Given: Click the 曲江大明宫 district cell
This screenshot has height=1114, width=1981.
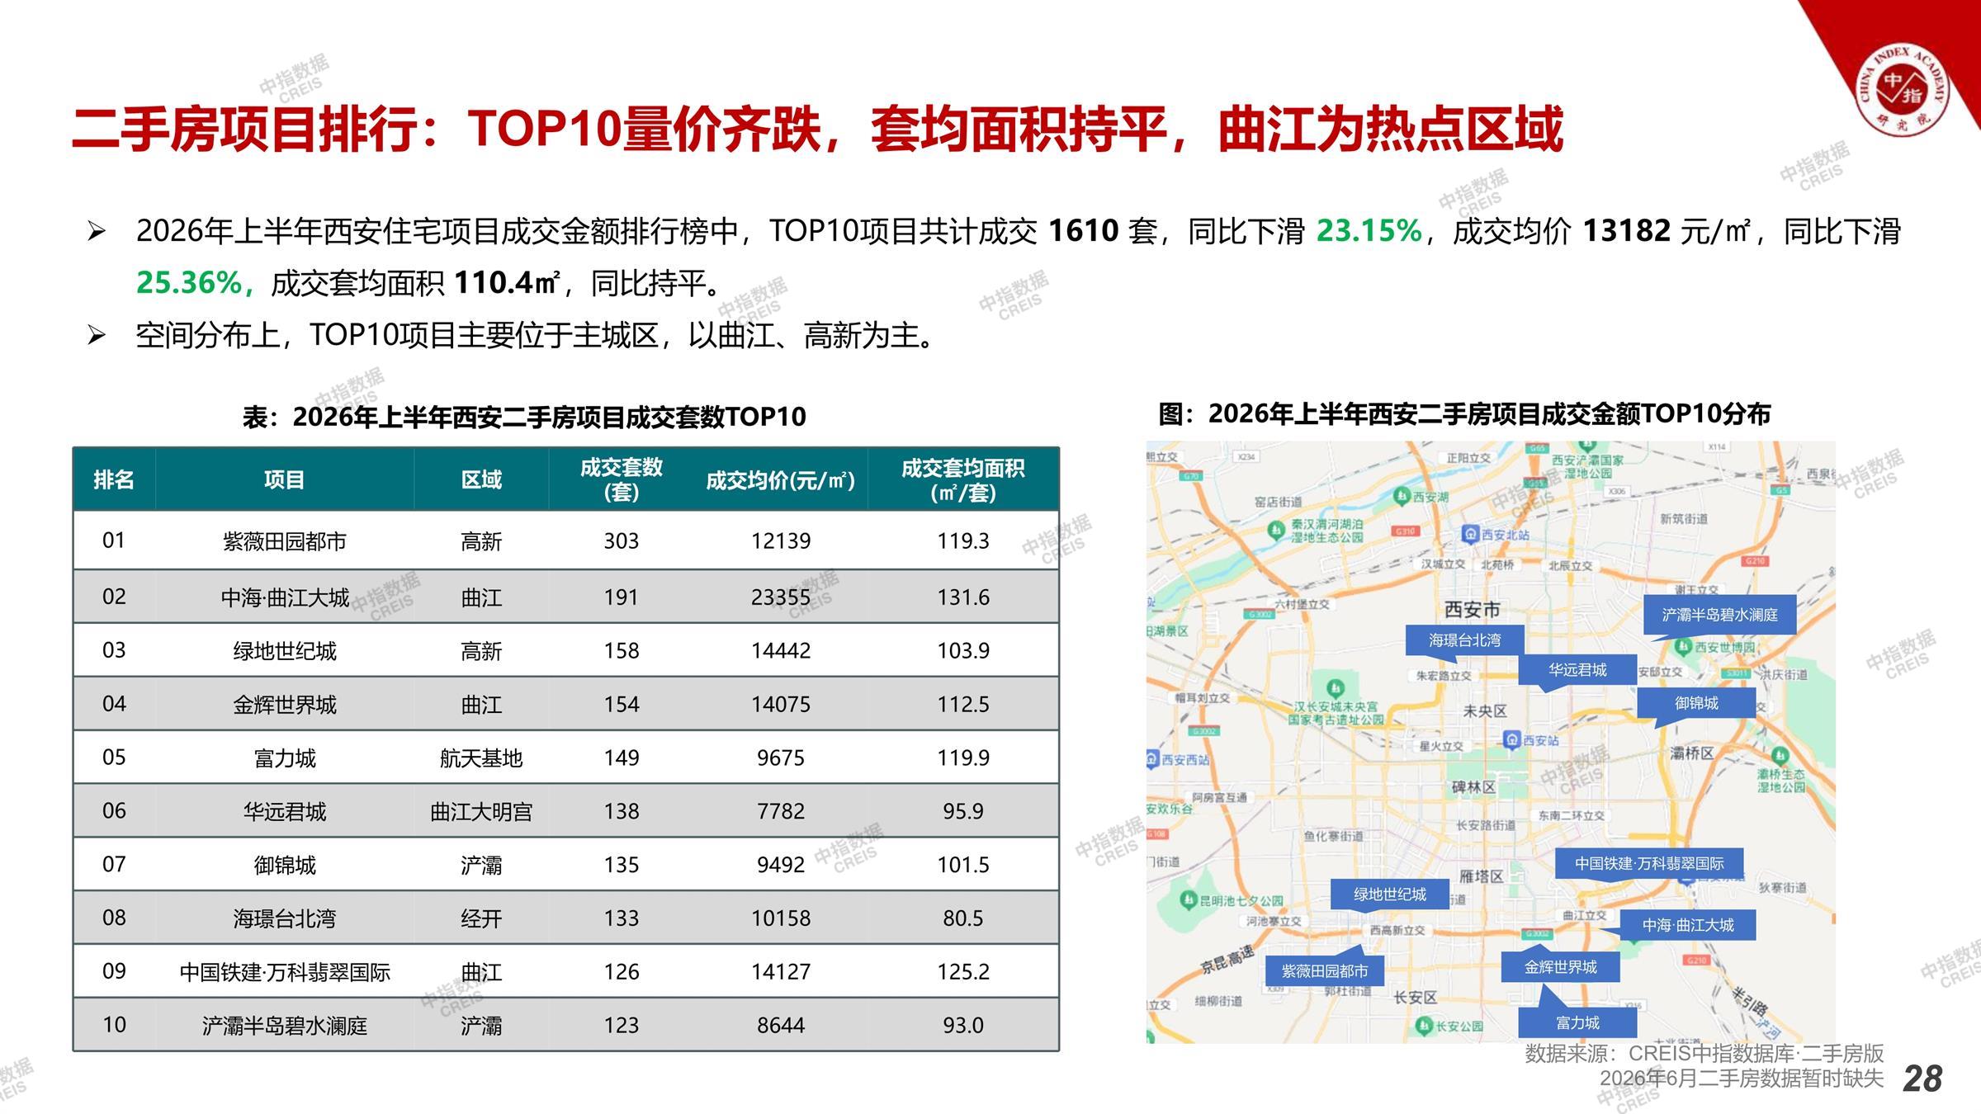Looking at the screenshot, I should click(481, 811).
